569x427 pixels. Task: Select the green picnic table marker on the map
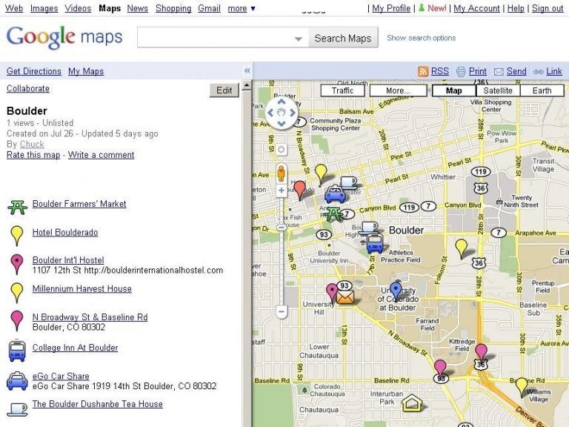[x=334, y=213]
